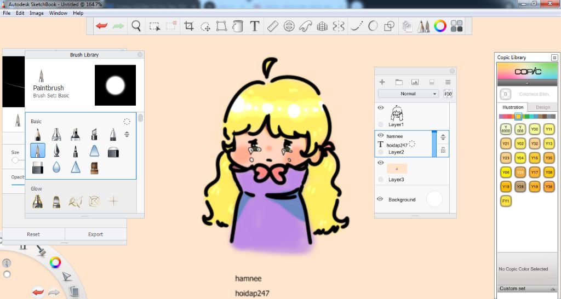
Task: Select the Zoom magnifier tool
Action: click(136, 26)
